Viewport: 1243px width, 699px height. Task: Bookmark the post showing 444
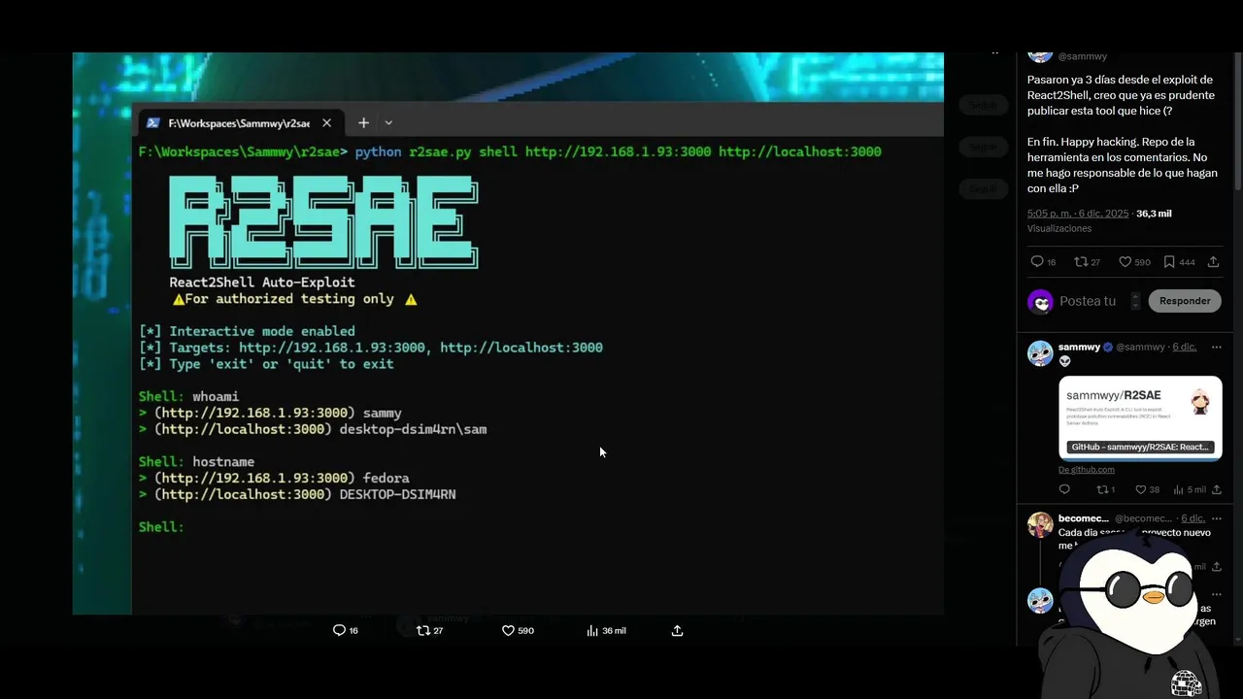coord(1169,262)
